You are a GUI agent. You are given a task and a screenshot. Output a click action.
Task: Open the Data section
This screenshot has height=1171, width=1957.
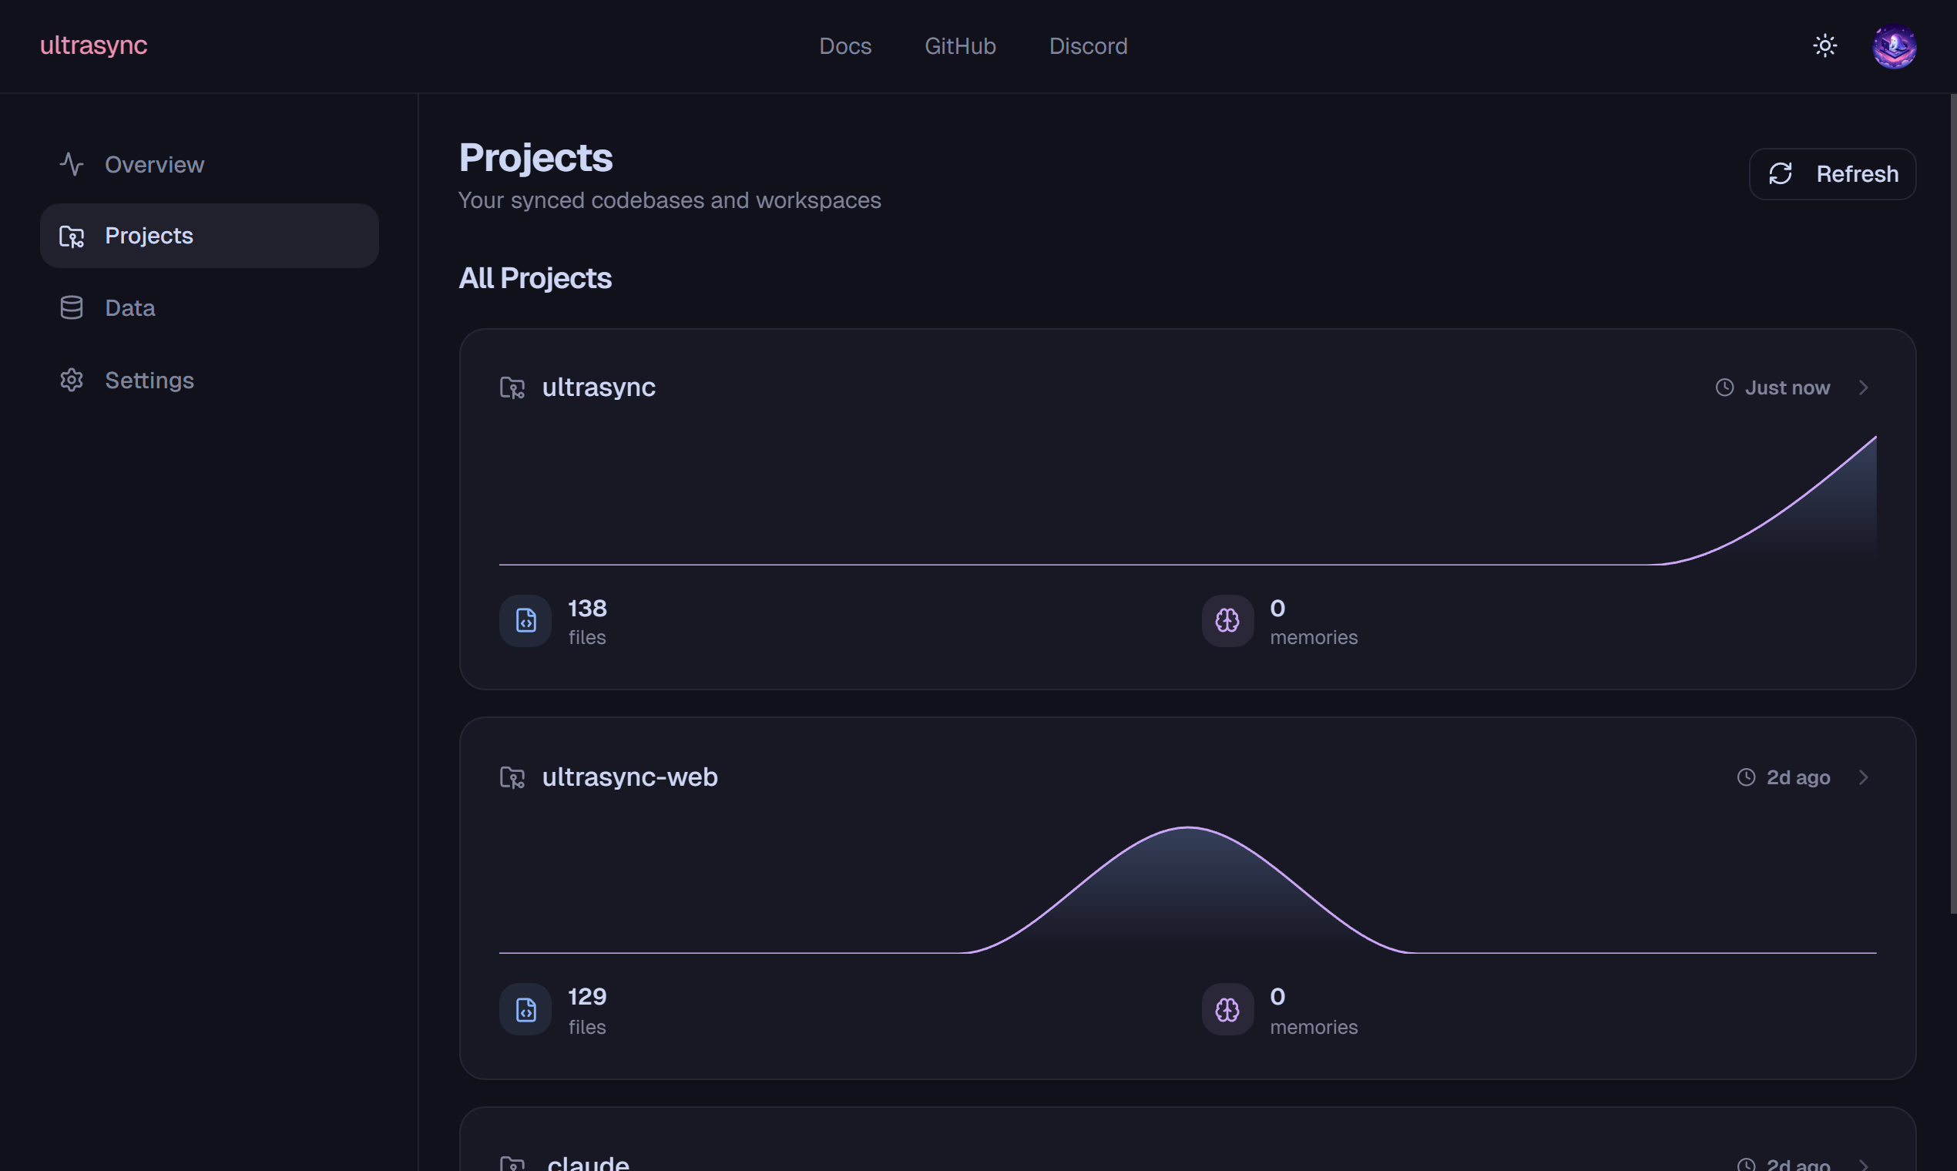click(129, 307)
